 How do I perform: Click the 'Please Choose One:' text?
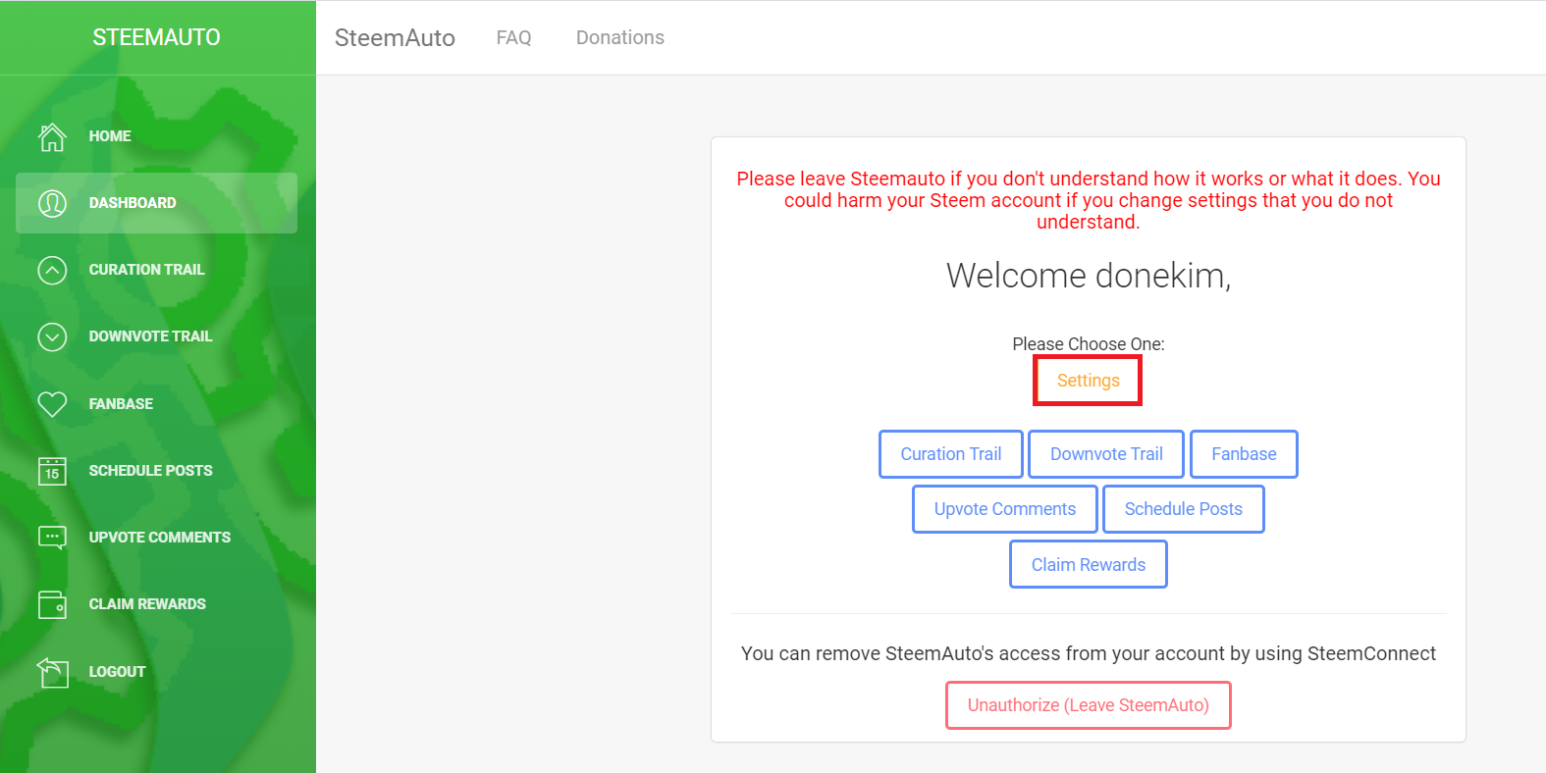click(1089, 344)
